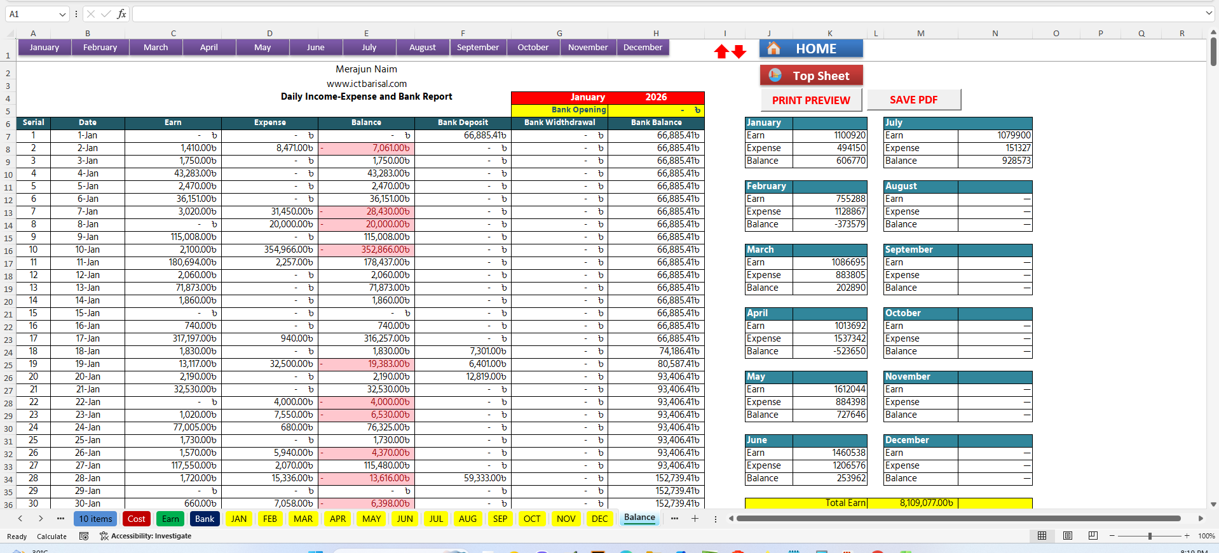Open the AUG sheet tab
The height and width of the screenshot is (553, 1219).
pyautogui.click(x=468, y=519)
